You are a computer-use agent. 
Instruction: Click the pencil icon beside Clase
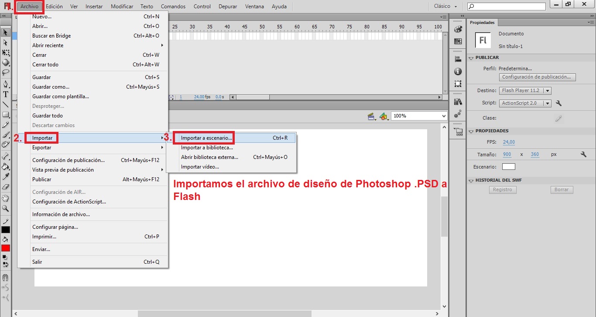click(x=558, y=118)
